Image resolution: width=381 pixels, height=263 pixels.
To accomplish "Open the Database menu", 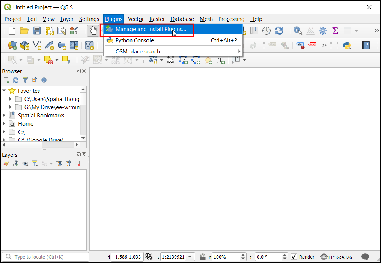I will [x=182, y=19].
